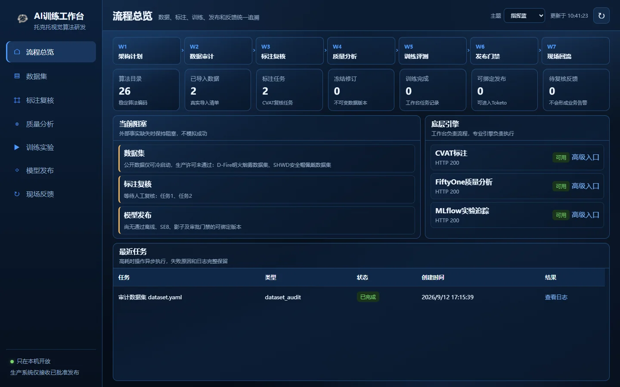Select the W6 发布门禁 workflow step

(504, 51)
